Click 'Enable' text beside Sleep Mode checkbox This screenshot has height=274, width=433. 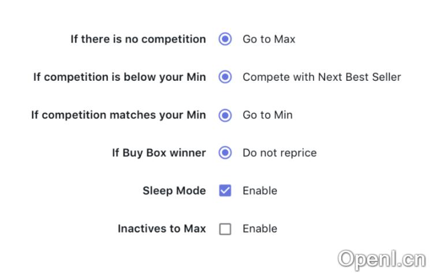260,191
